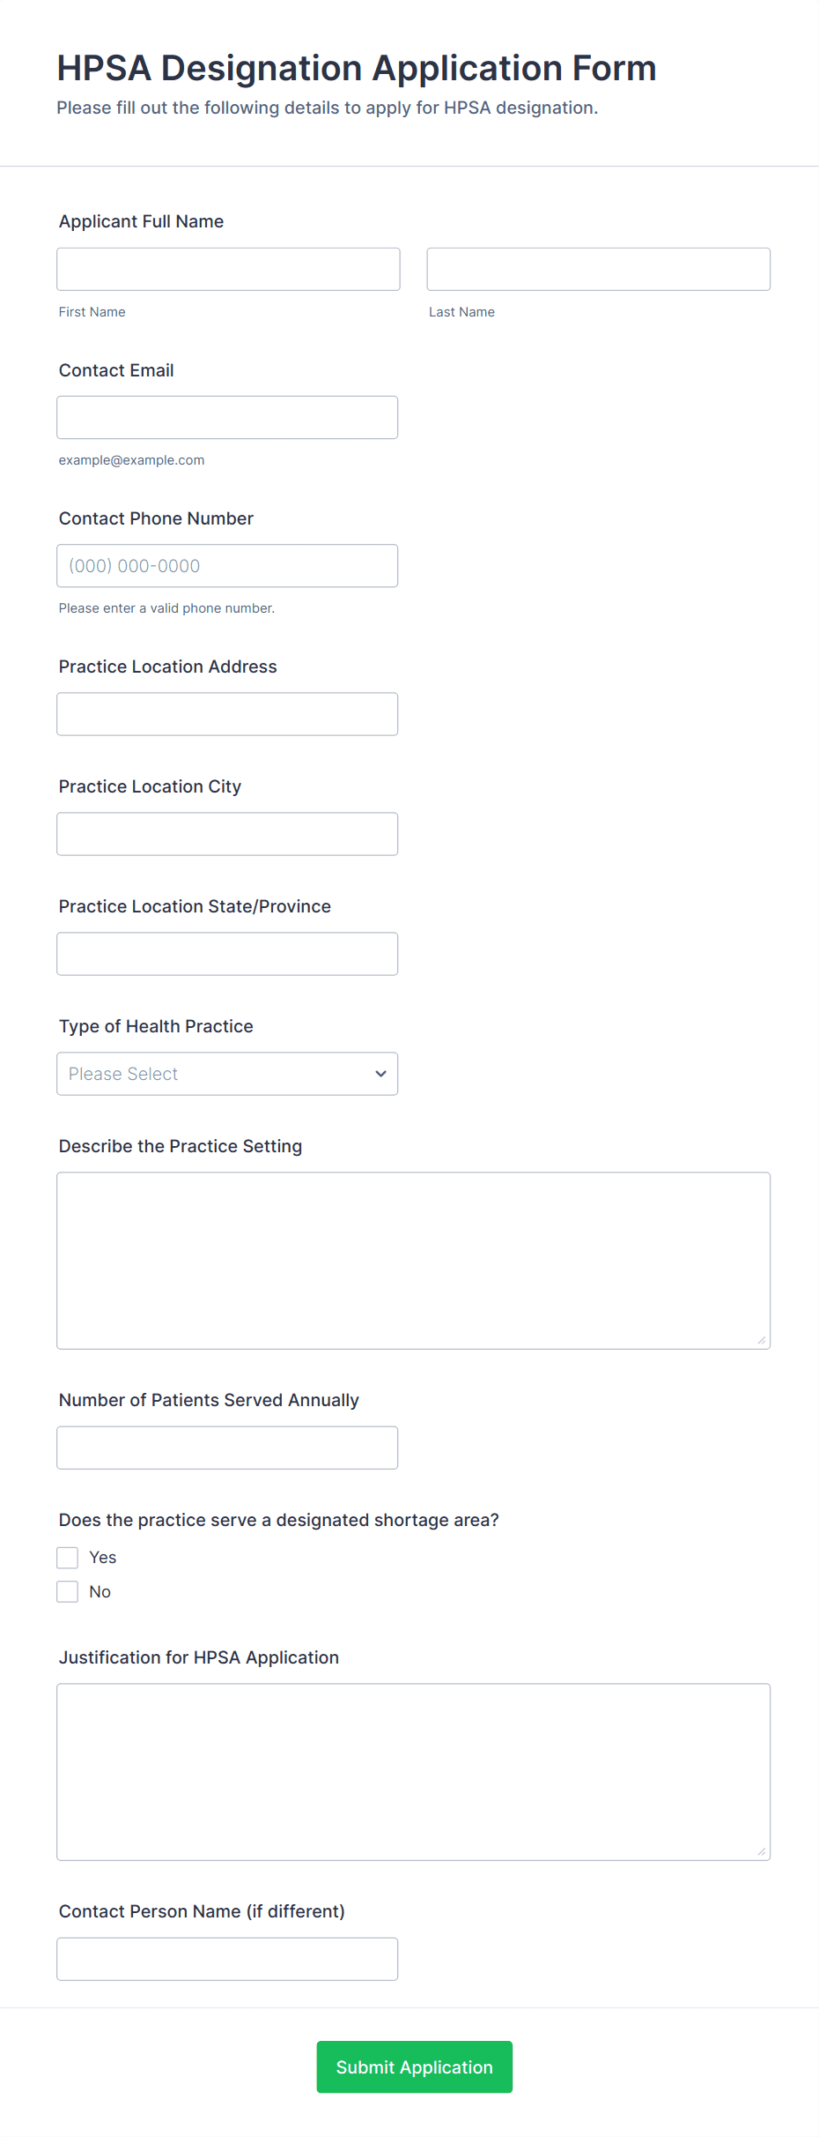Click inside the Justification for HPSA Application textarea

[413, 1772]
